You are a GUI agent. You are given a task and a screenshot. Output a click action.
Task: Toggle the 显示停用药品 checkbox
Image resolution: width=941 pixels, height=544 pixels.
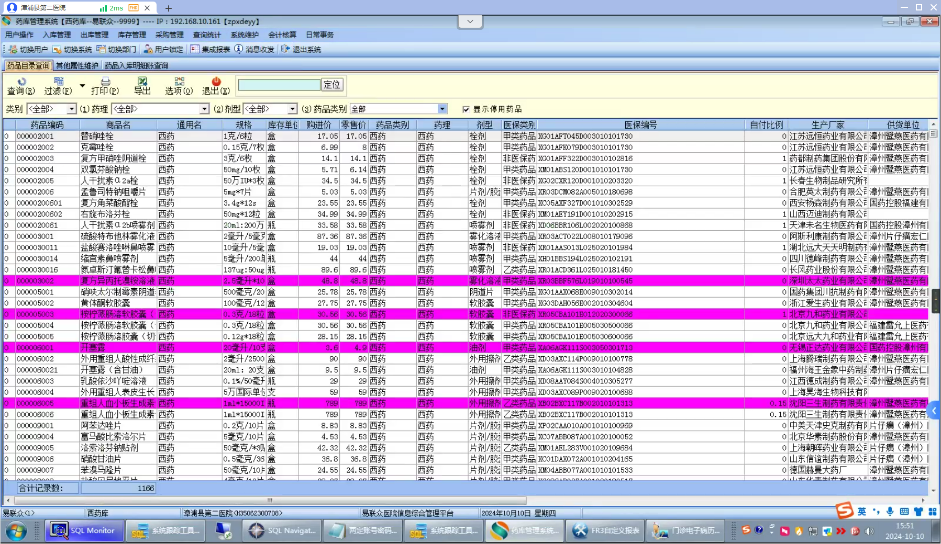click(466, 109)
